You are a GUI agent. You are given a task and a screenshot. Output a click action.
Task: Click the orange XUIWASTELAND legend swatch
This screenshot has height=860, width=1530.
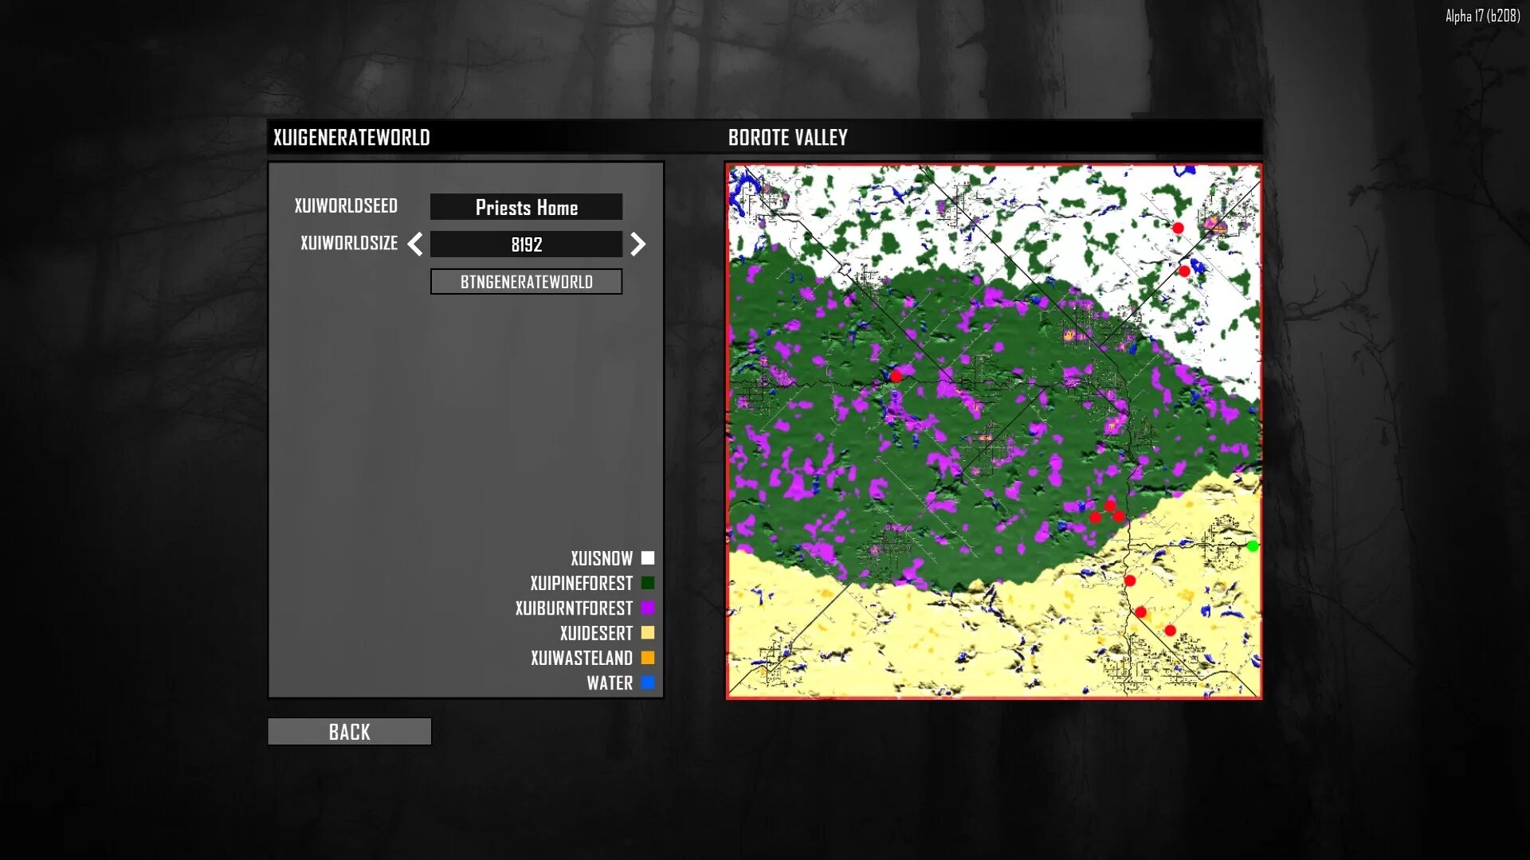pyautogui.click(x=648, y=658)
